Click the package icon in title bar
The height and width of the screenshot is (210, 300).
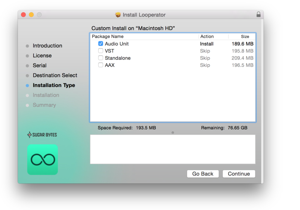(118, 15)
